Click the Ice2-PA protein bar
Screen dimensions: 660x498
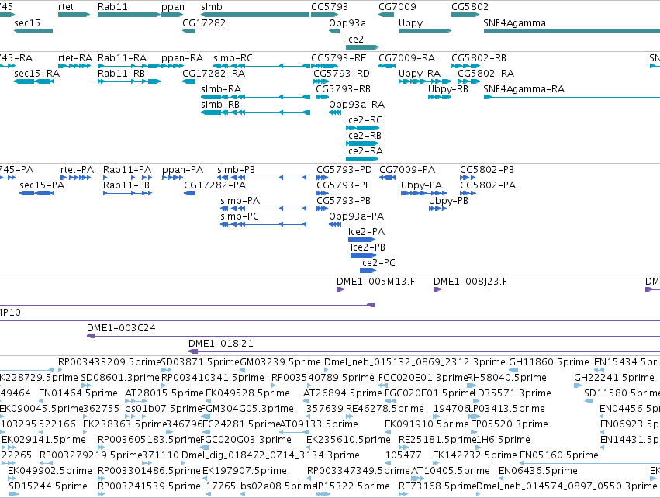[361, 240]
